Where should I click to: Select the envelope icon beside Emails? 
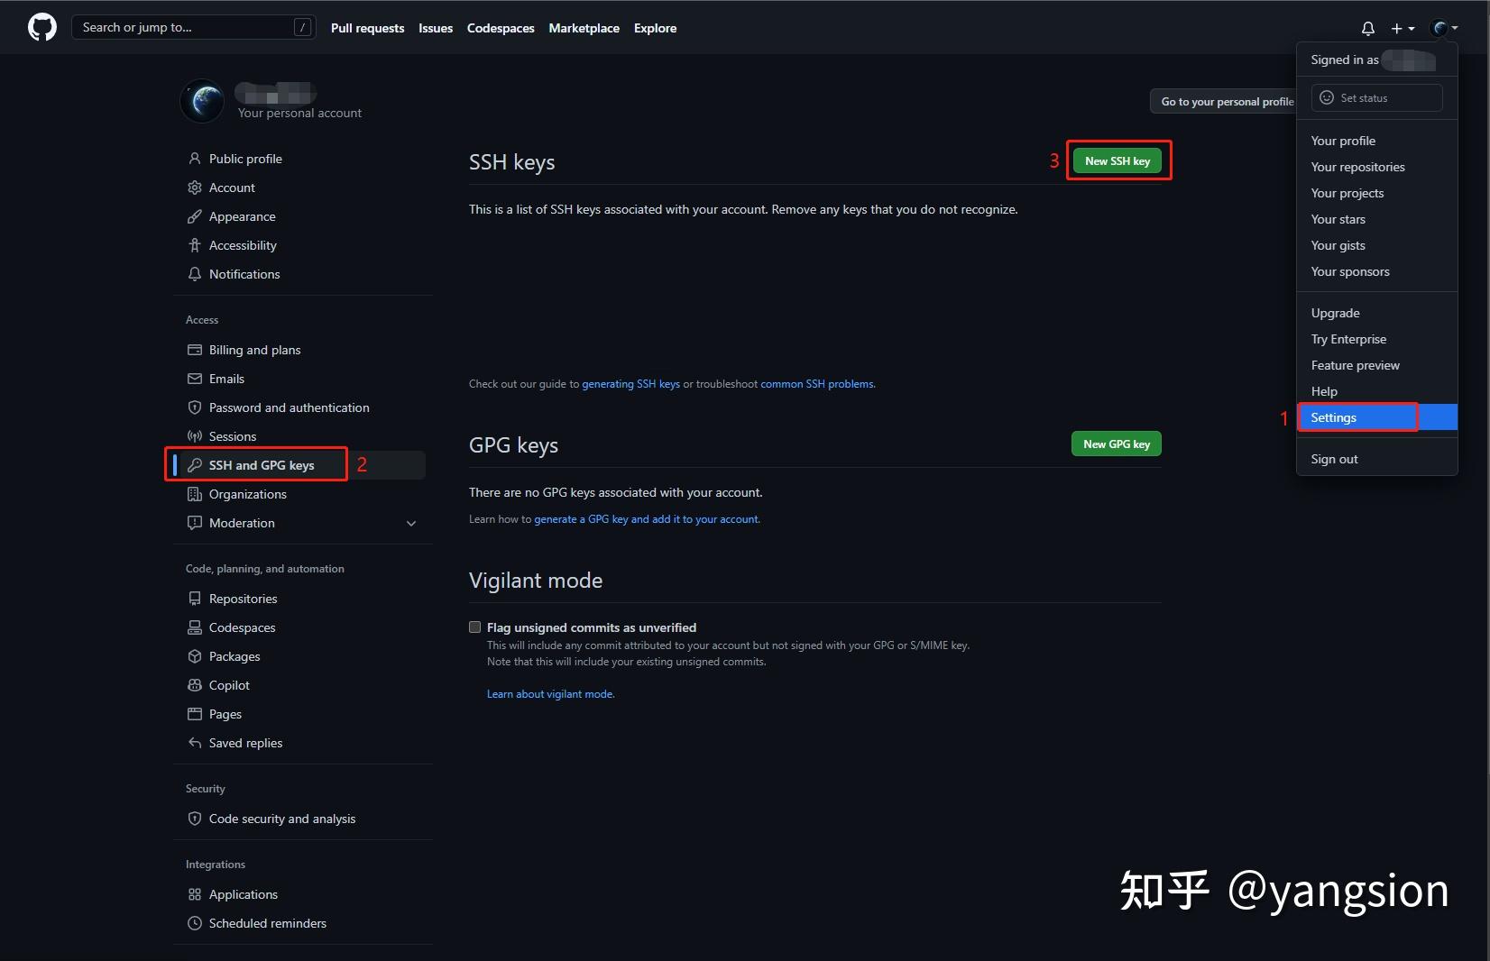pyautogui.click(x=194, y=379)
